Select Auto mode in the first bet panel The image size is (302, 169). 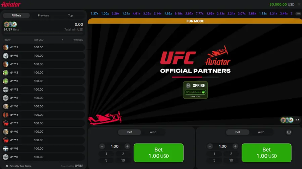153,132
